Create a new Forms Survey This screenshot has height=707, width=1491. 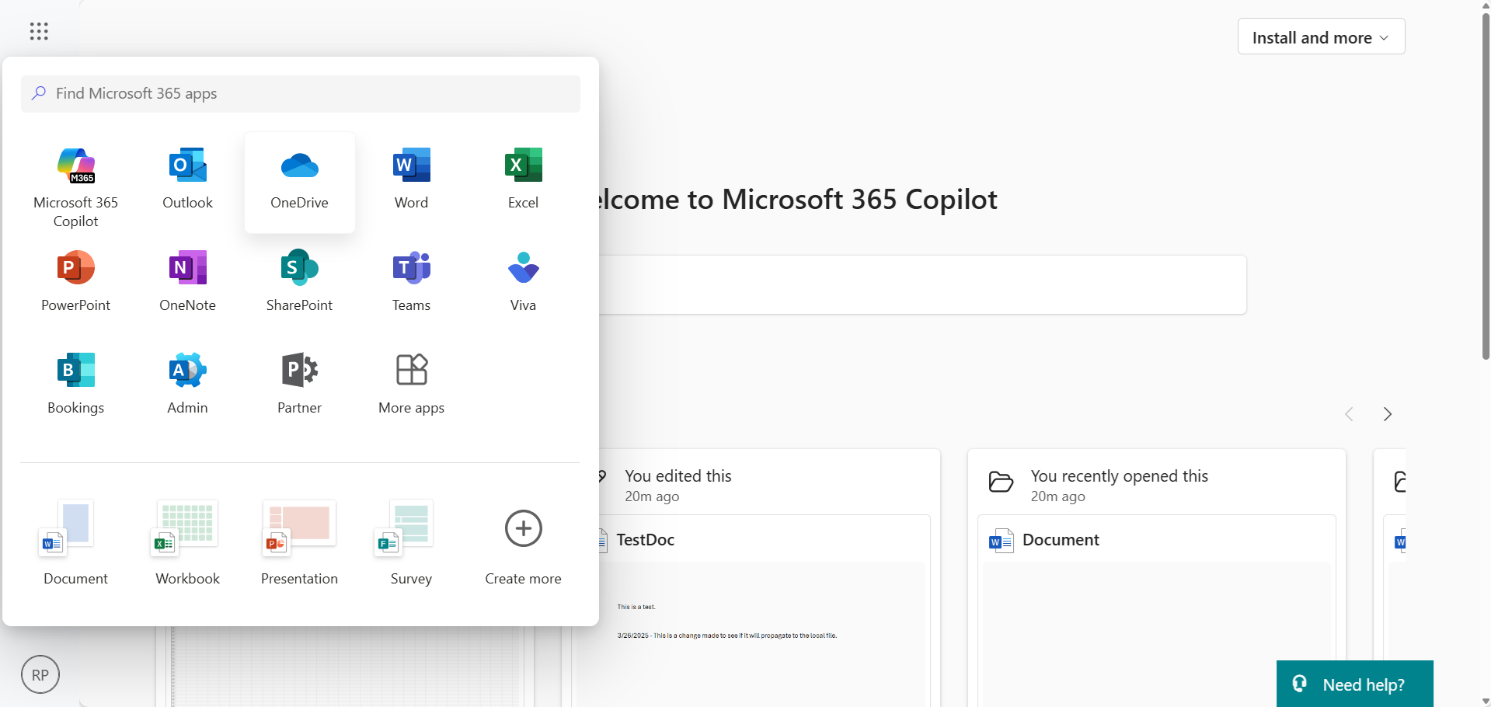411,542
